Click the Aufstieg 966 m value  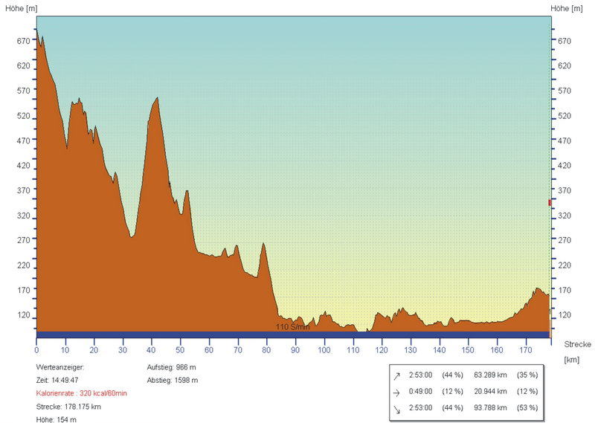pos(173,367)
